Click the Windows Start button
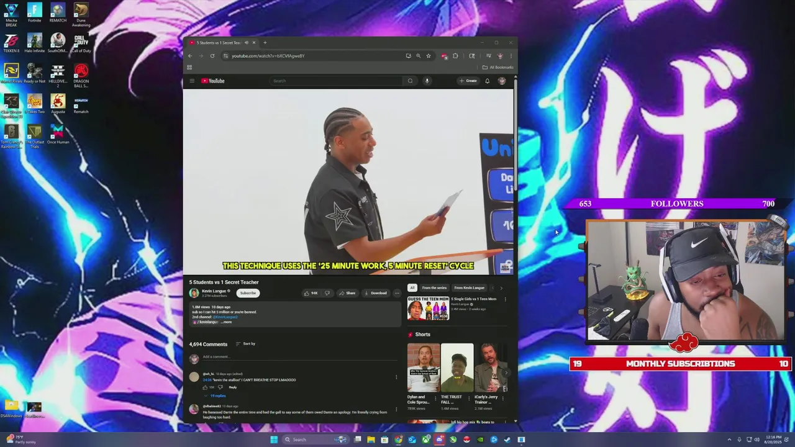 (274, 440)
